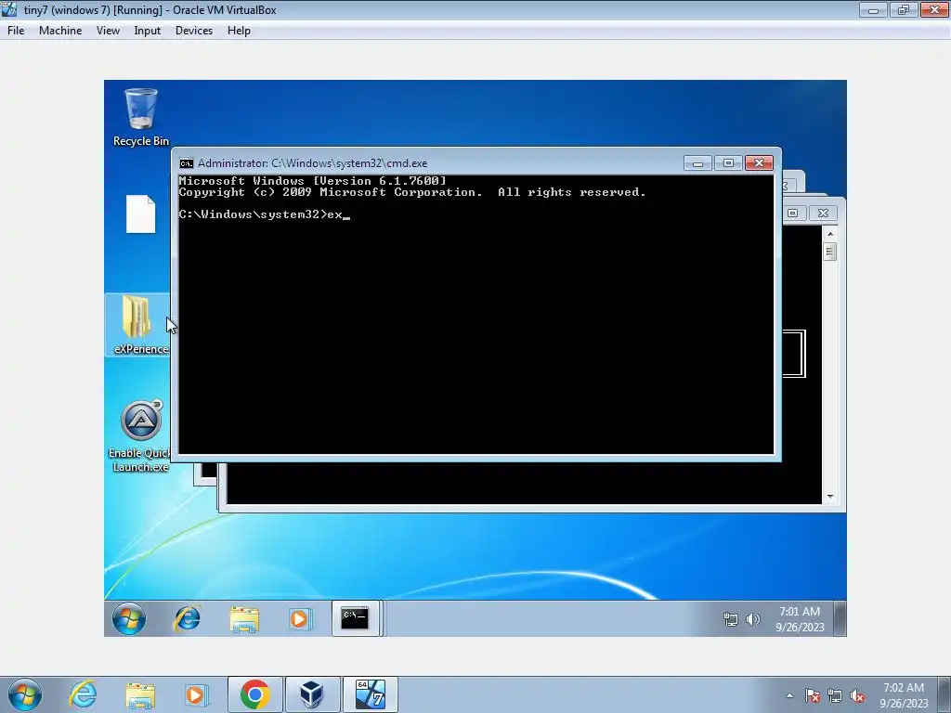Click the host clock showing 7:02 AM
This screenshot has height=713, width=951.
click(903, 695)
